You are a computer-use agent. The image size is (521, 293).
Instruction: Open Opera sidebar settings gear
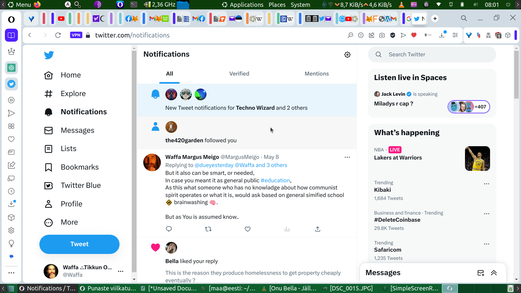[11, 230]
